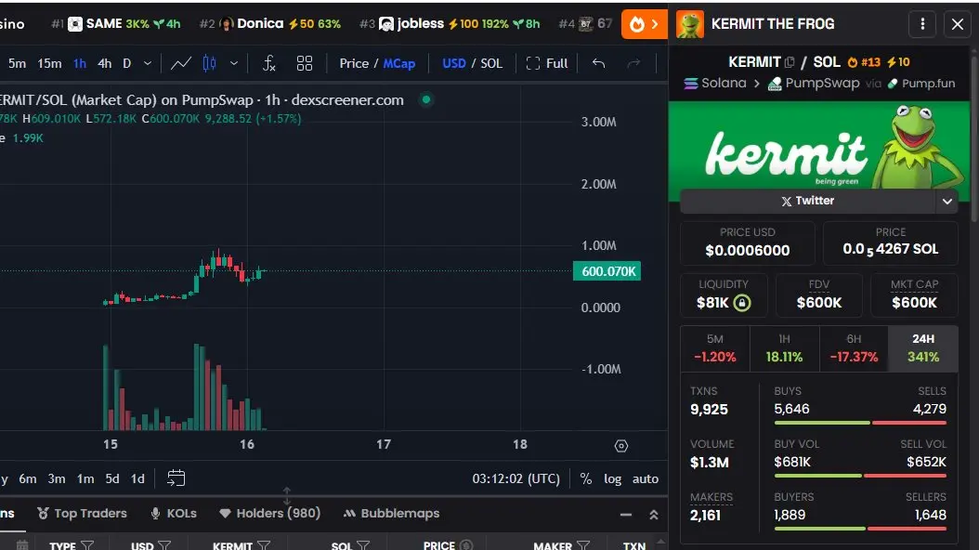The image size is (979, 550).
Task: Set chart range to 1d
Action: click(x=137, y=478)
